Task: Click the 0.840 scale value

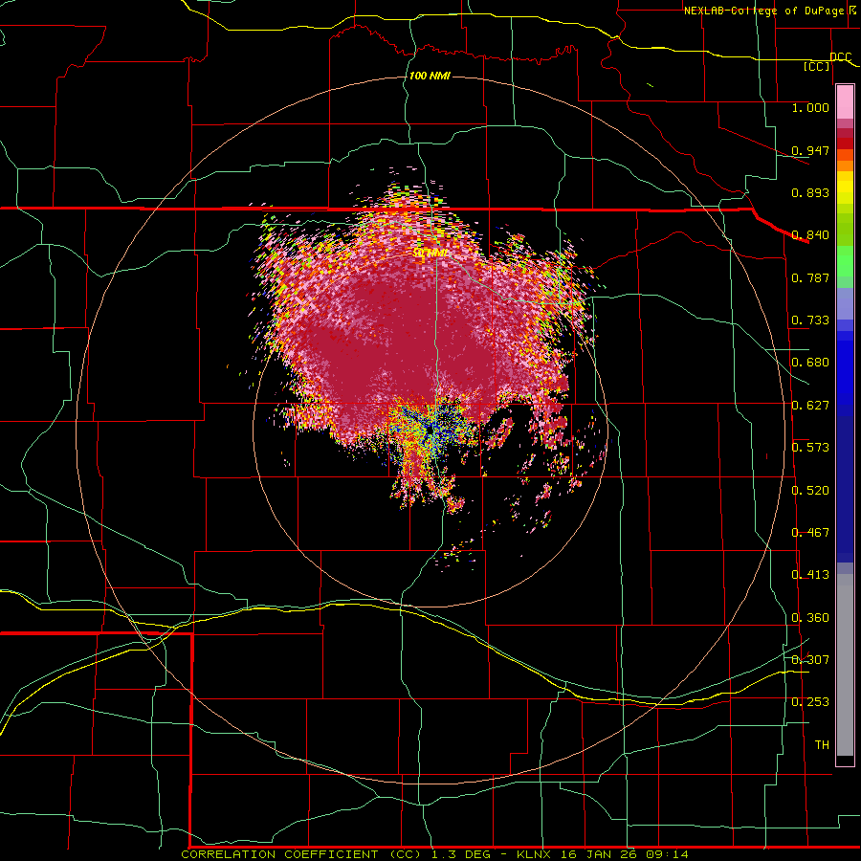Action: (x=810, y=235)
